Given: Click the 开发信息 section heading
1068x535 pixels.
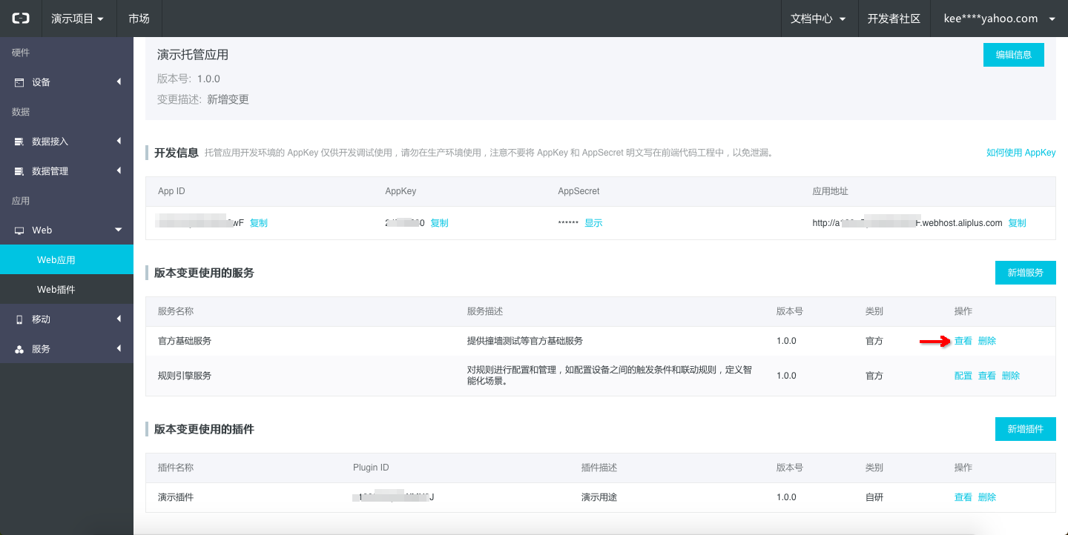Looking at the screenshot, I should pos(177,153).
